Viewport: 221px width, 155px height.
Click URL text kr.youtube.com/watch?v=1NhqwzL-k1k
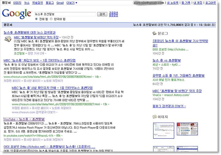click(x=29, y=136)
